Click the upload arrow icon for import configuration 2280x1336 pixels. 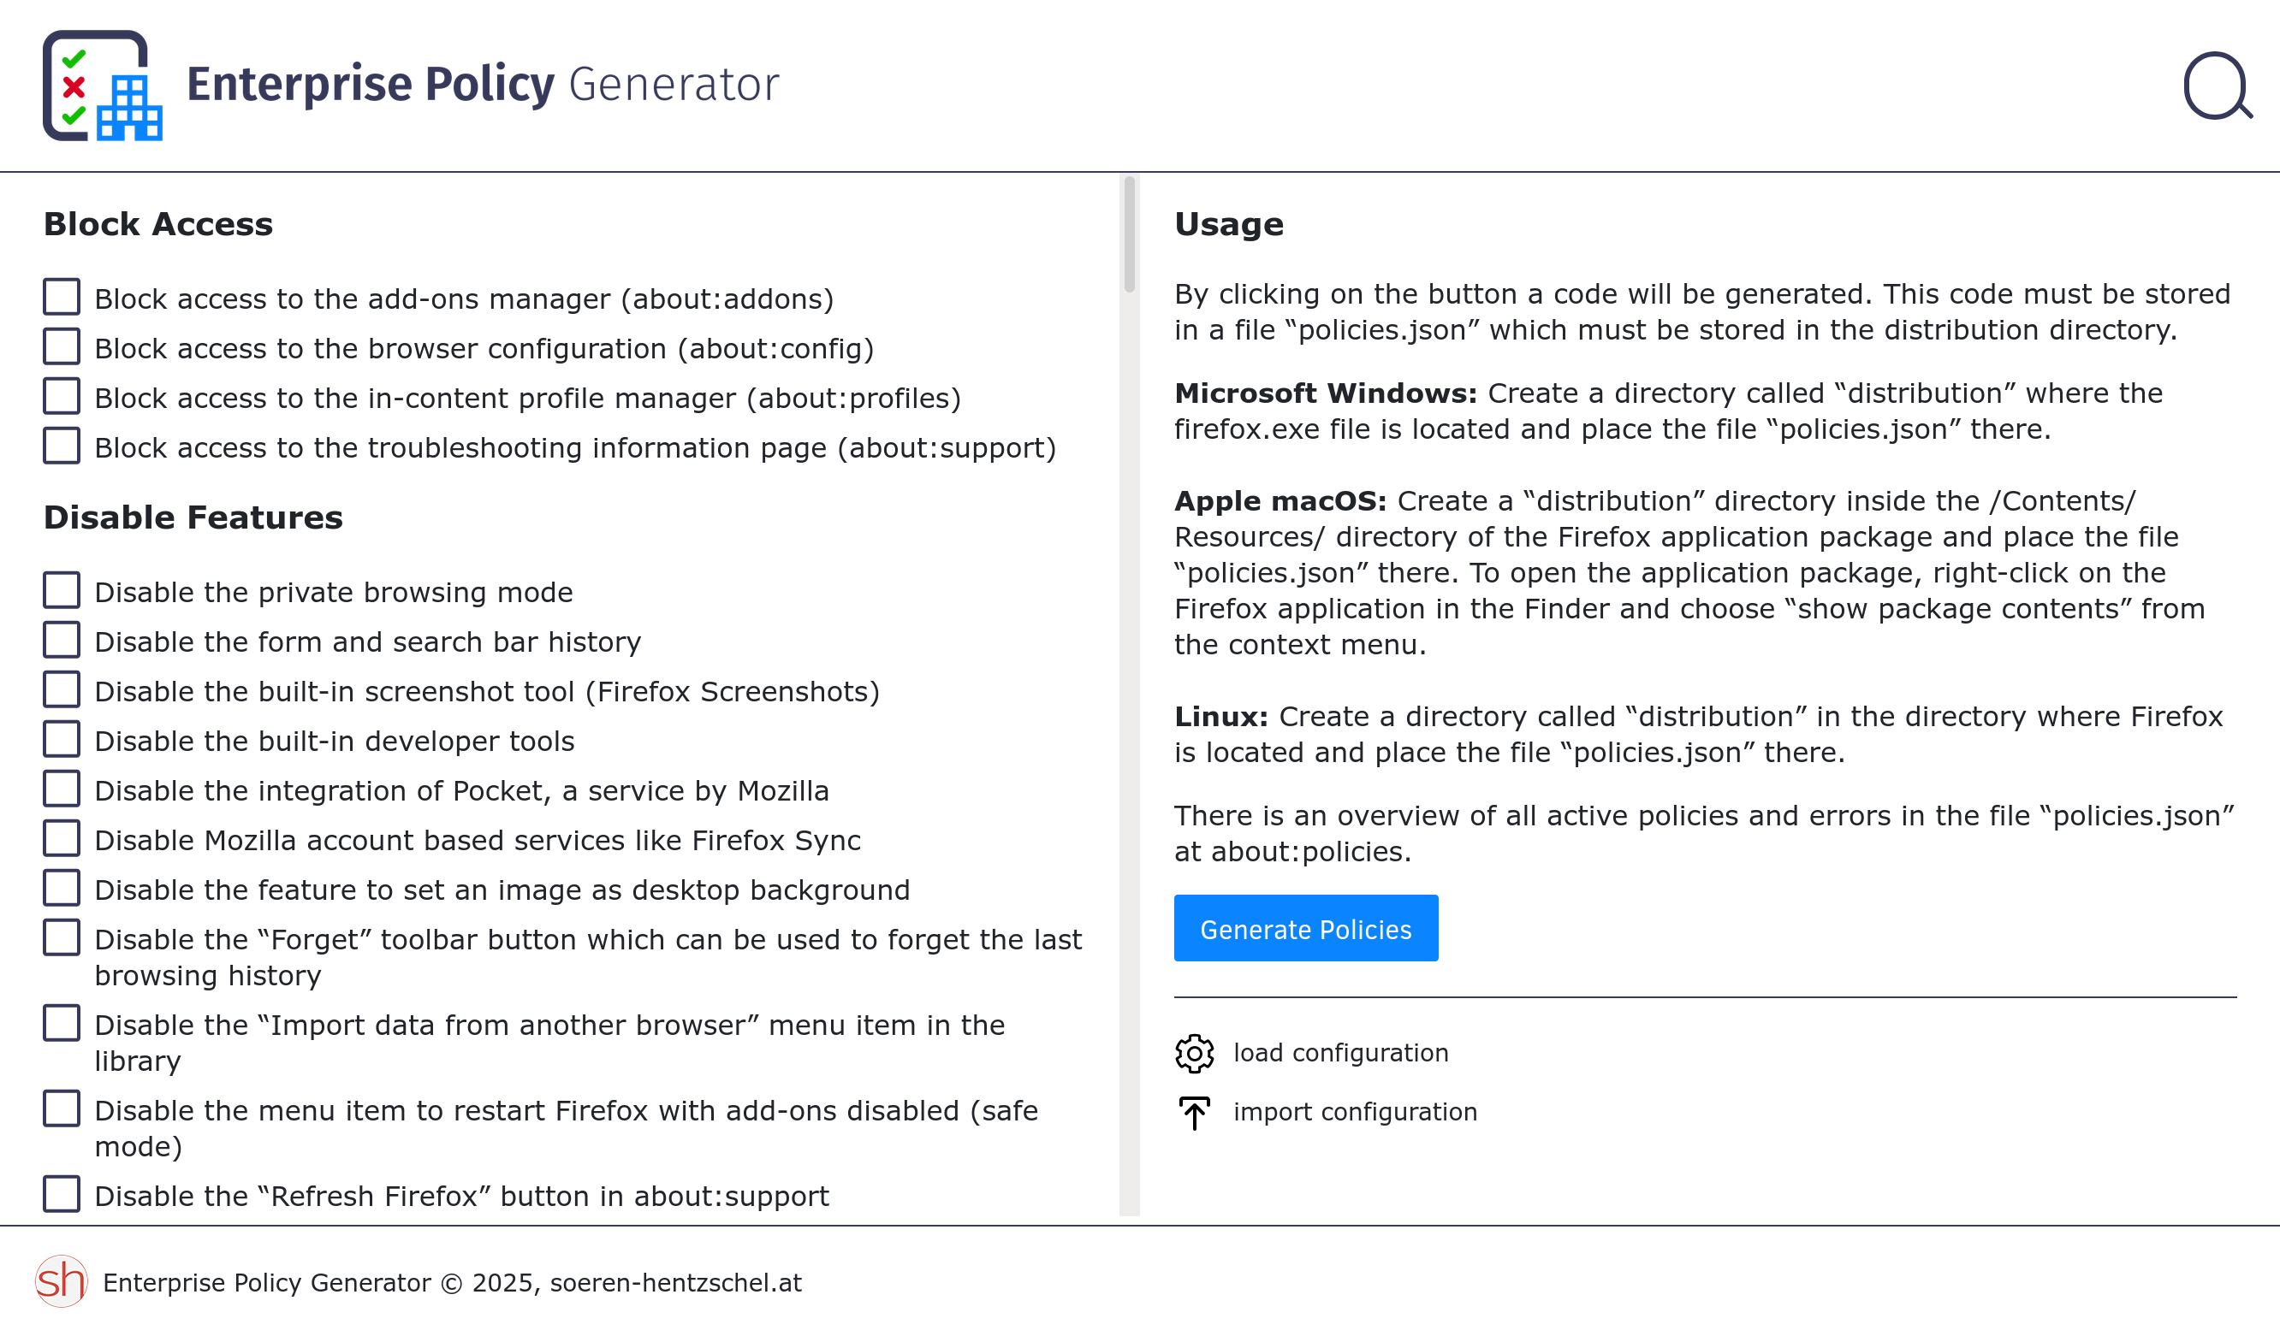click(1193, 1113)
